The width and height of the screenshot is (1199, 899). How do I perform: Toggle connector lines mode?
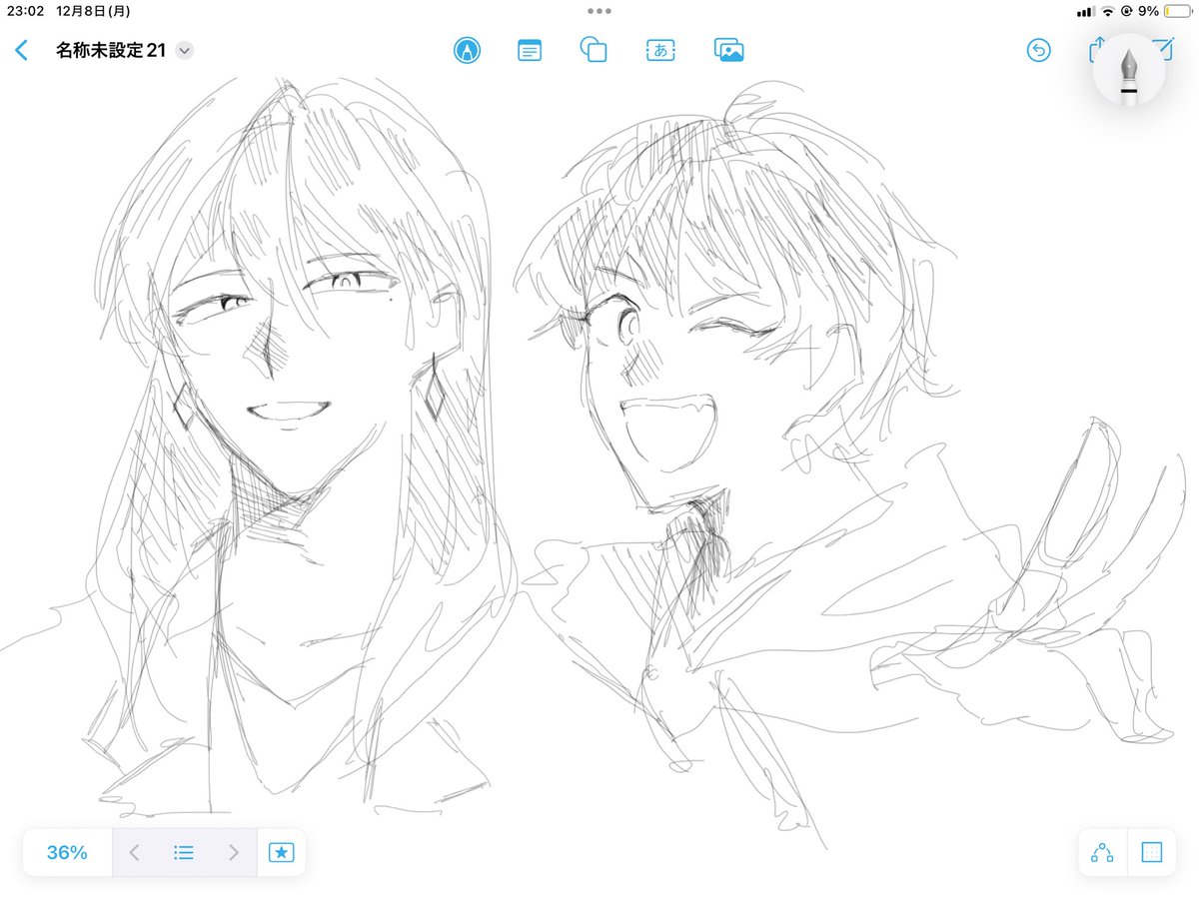(x=1102, y=852)
